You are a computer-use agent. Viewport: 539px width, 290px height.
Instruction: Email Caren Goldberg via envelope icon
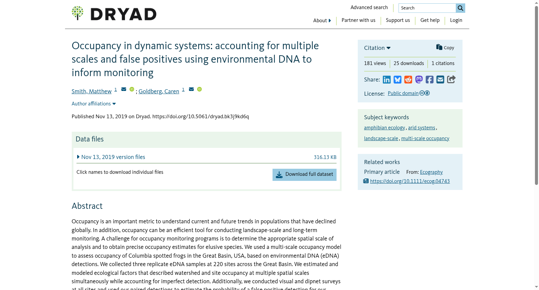pos(191,89)
